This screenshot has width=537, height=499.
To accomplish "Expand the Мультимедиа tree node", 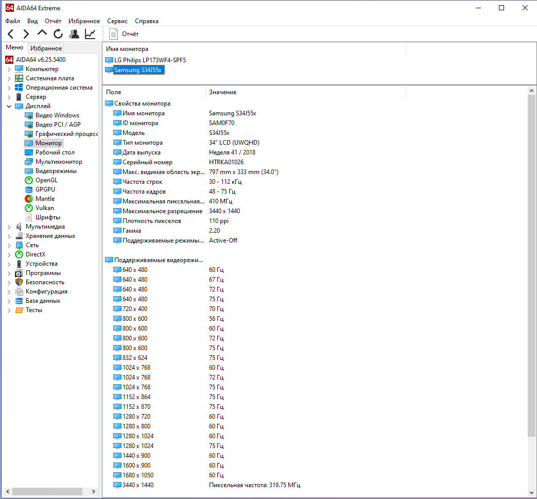I will click(9, 227).
